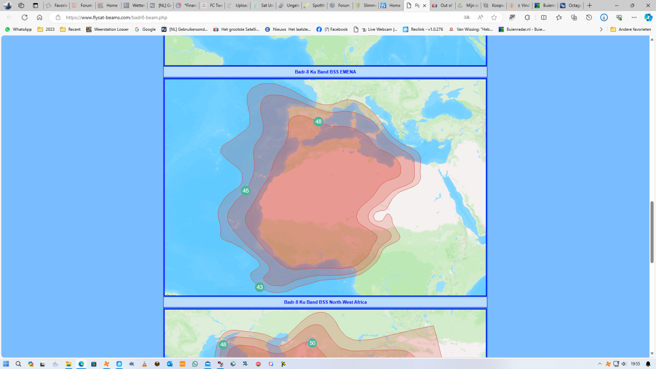Open the Extensions puzzle icon
This screenshot has width=656, height=369.
pyautogui.click(x=527, y=17)
